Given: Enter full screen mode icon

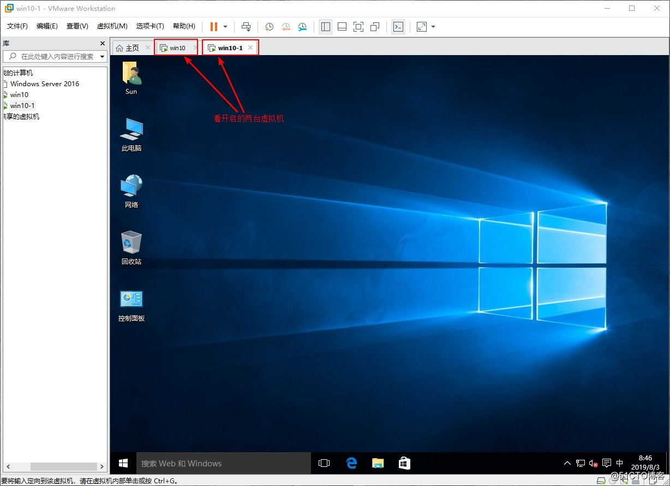Looking at the screenshot, I should point(358,27).
